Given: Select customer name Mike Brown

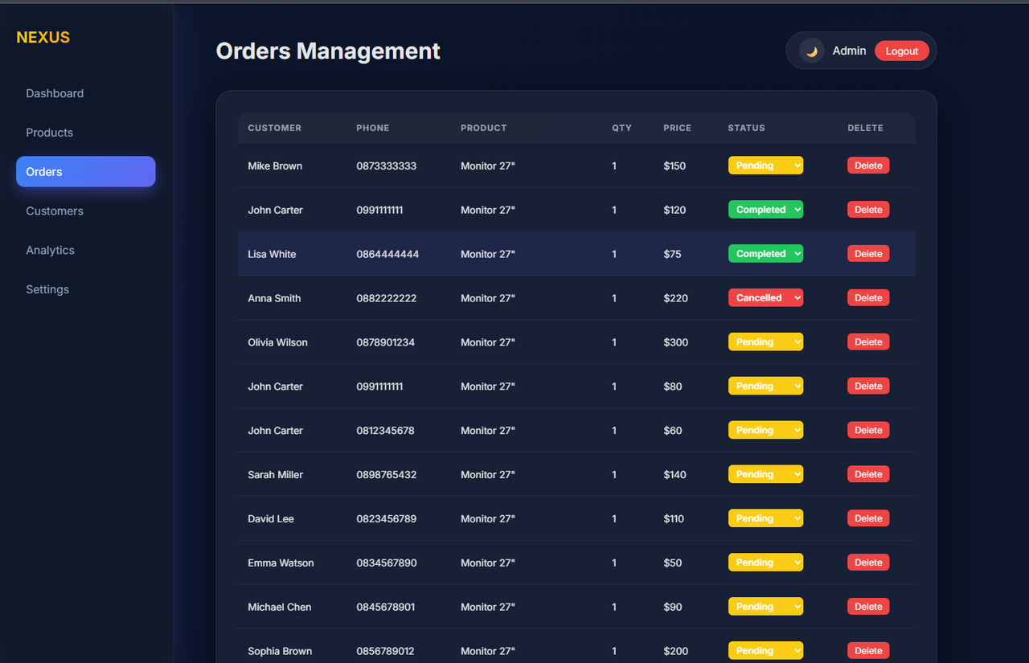Looking at the screenshot, I should tap(275, 166).
